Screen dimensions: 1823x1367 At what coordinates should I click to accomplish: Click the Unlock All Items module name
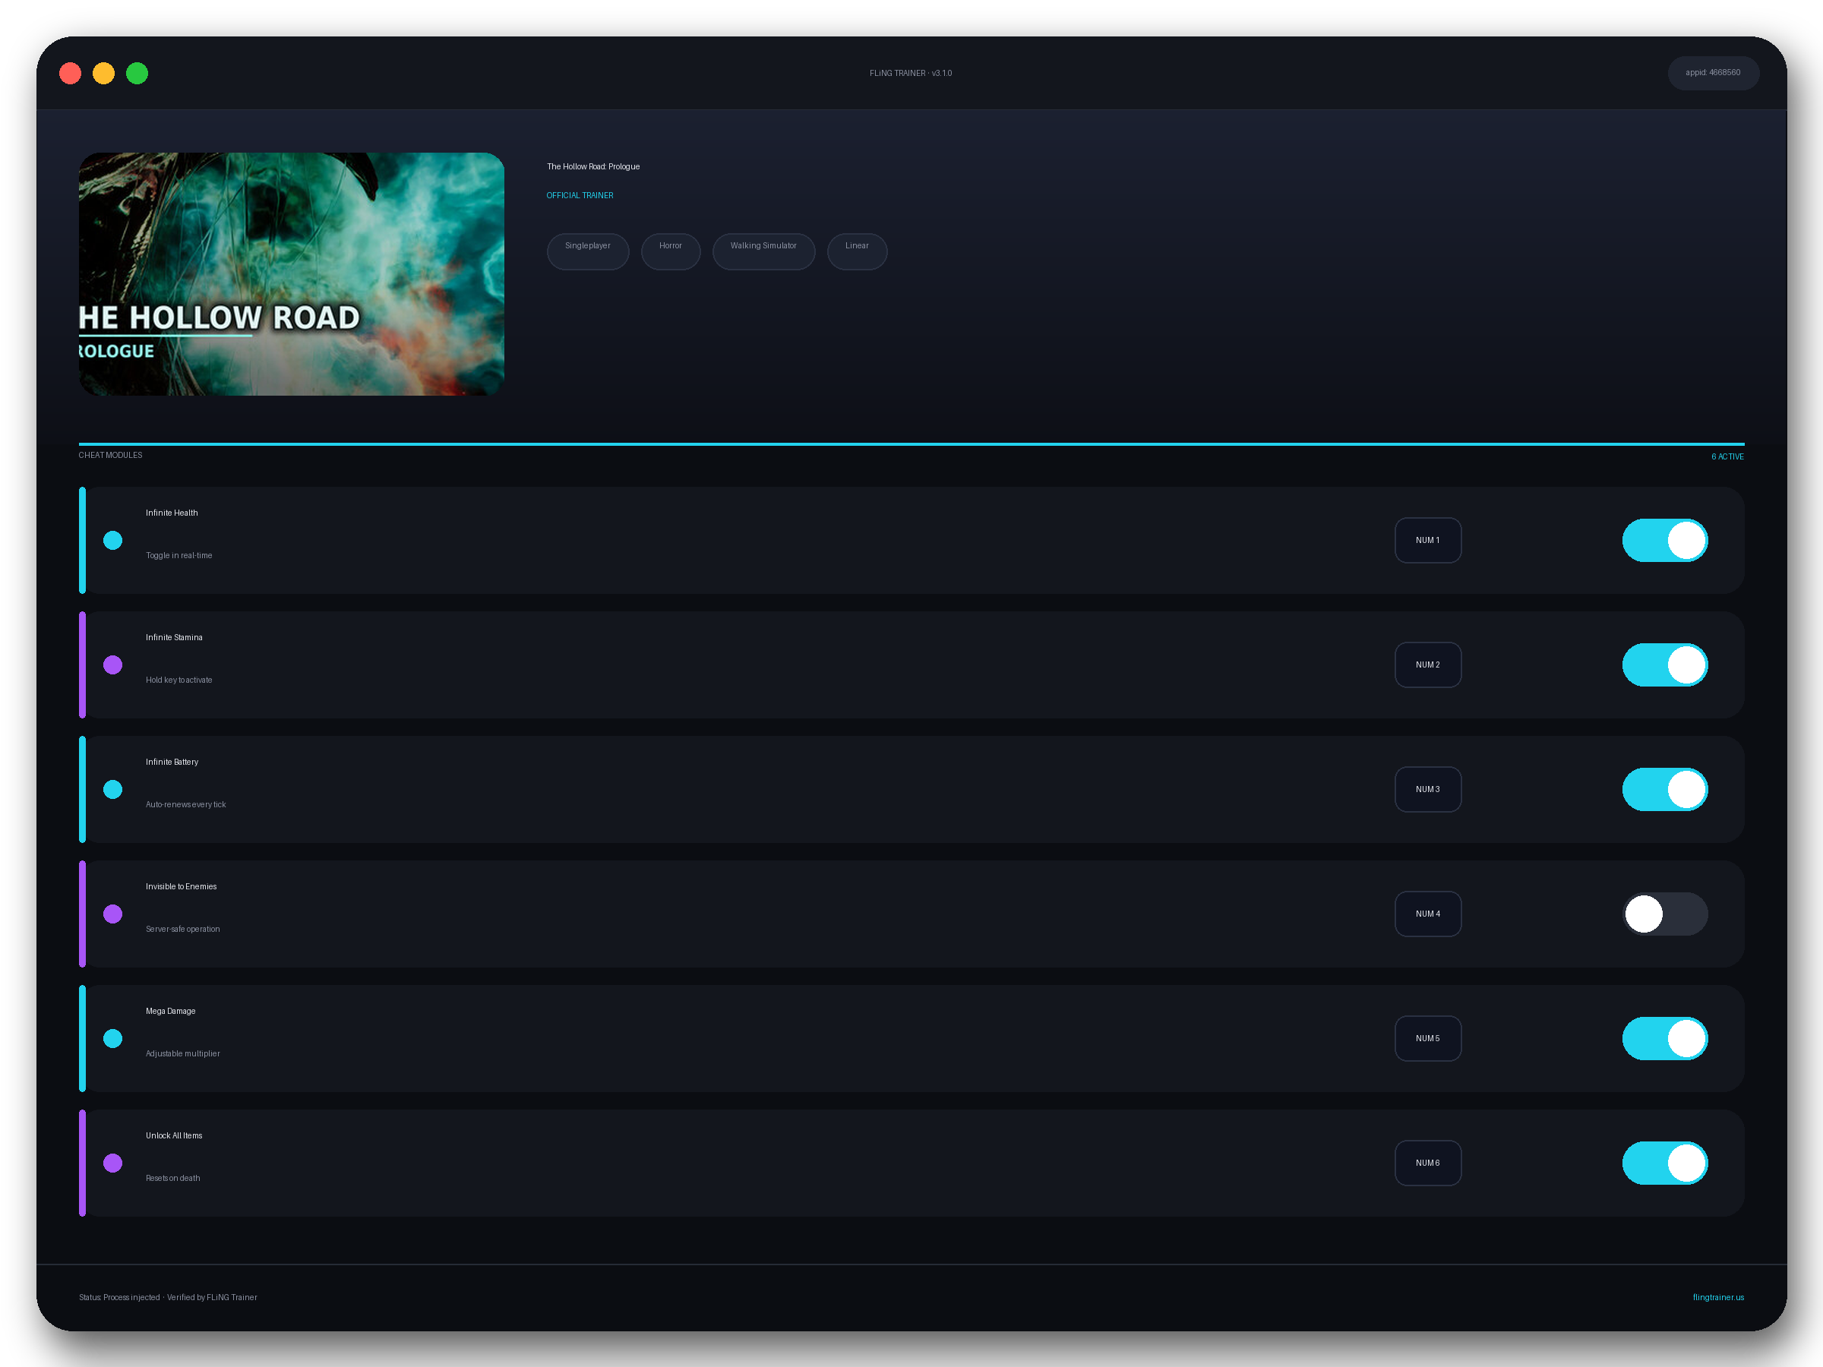coord(174,1135)
